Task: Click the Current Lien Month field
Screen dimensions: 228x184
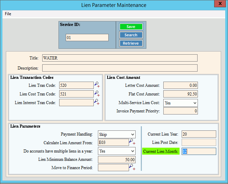Action: click(199, 151)
